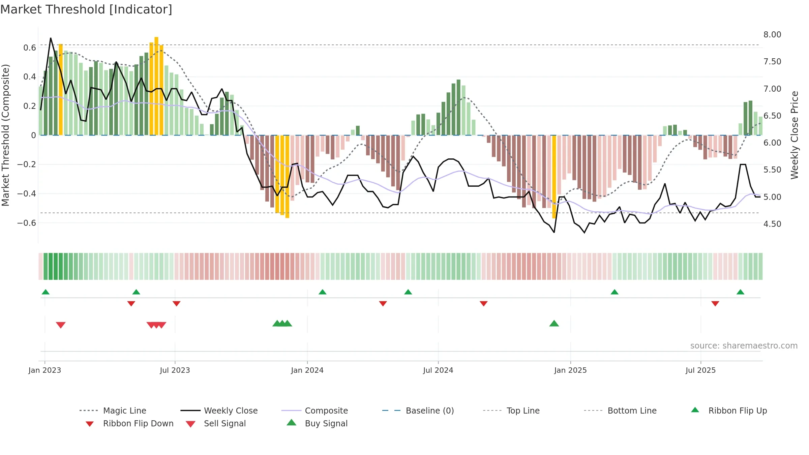The width and height of the screenshot is (809, 455).
Task: Click the Jan 2025 x-axis label
Action: tap(571, 370)
